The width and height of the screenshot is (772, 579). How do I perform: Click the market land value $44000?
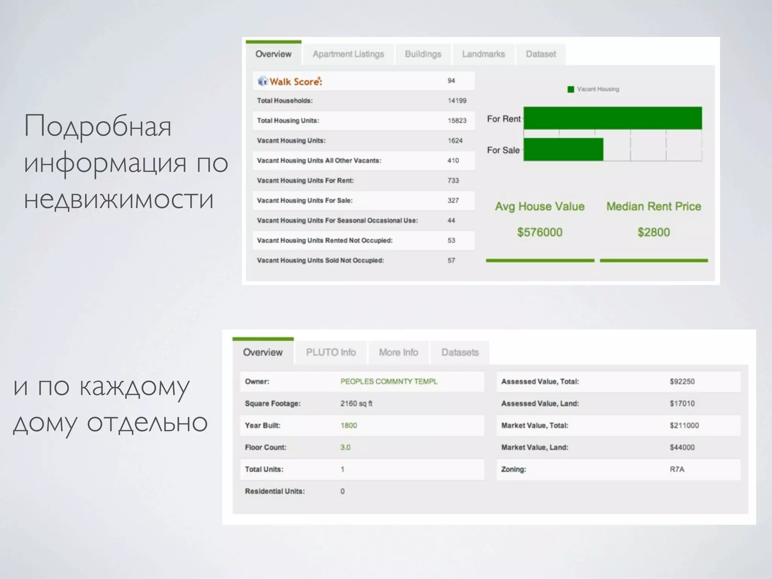[x=682, y=447]
